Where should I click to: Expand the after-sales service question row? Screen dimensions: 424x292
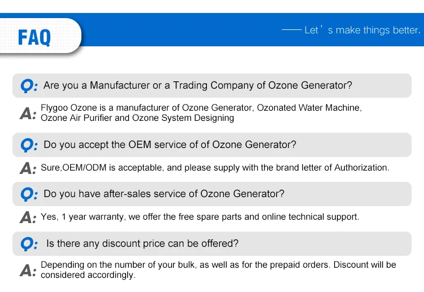click(x=164, y=194)
